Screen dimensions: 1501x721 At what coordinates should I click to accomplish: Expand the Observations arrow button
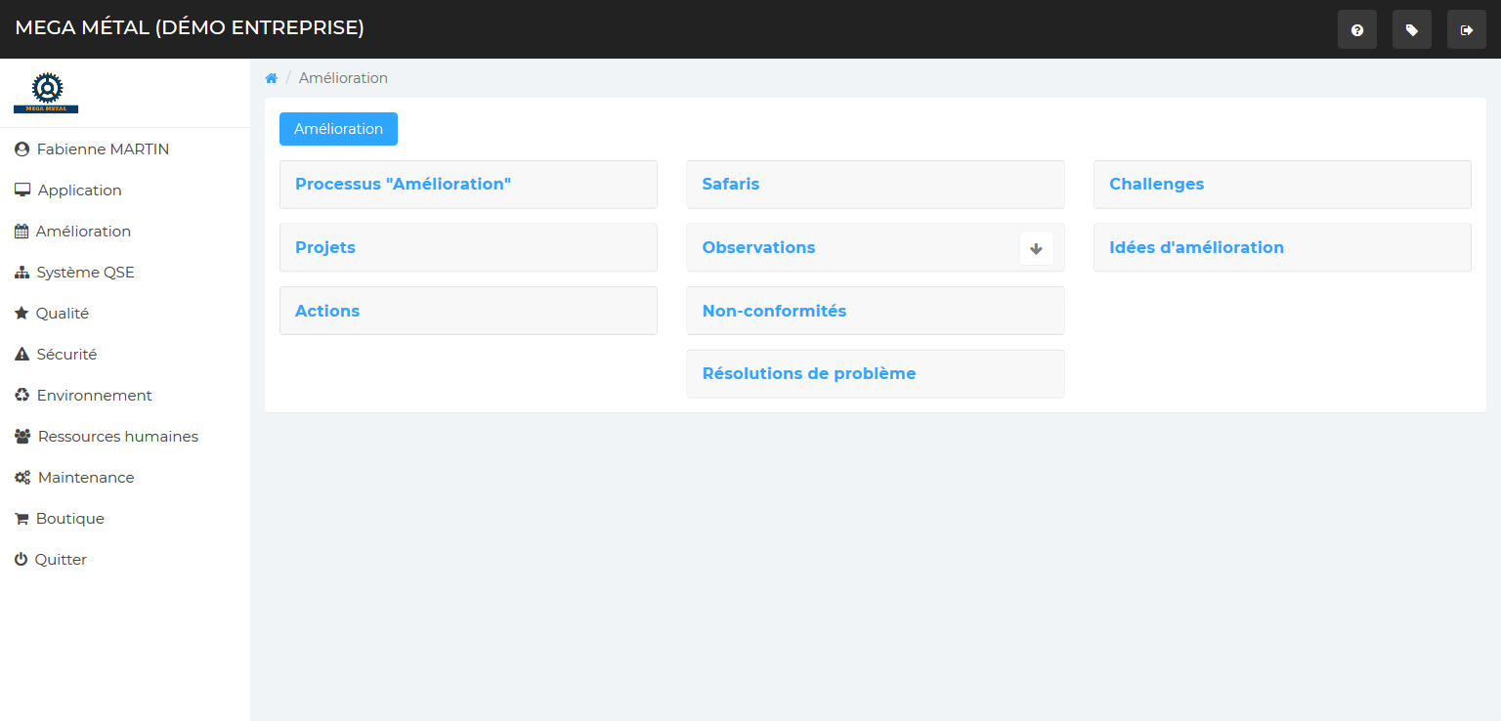[1036, 248]
